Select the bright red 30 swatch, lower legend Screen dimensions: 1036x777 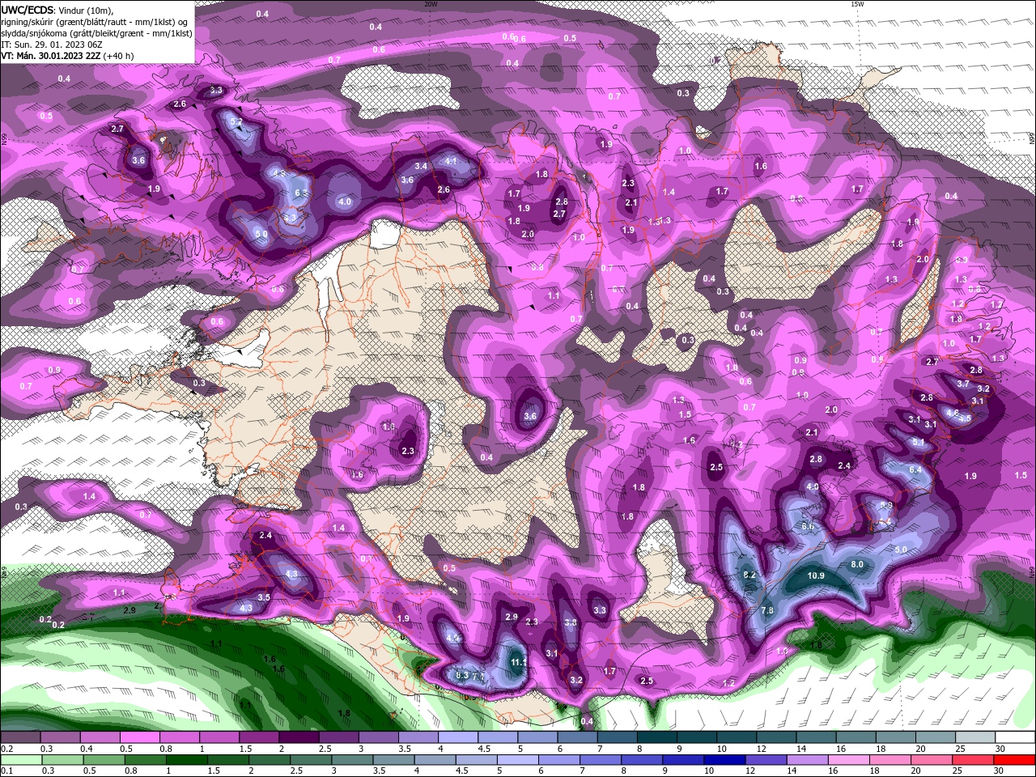coord(1015,759)
